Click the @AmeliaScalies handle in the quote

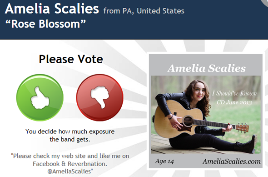70,172
